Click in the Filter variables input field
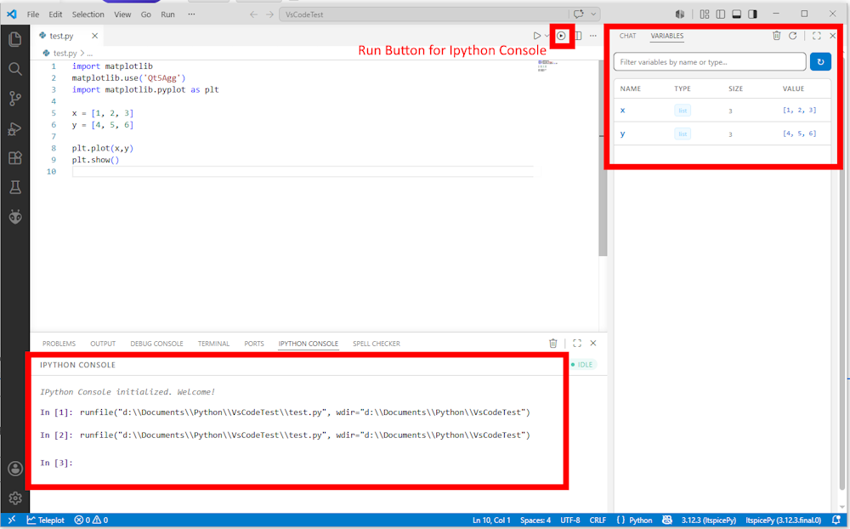The height and width of the screenshot is (529, 850). click(x=710, y=62)
